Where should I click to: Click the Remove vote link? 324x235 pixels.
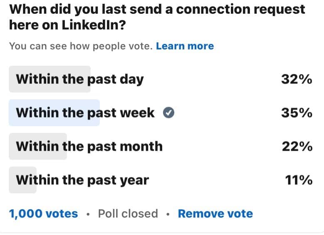[x=215, y=213]
